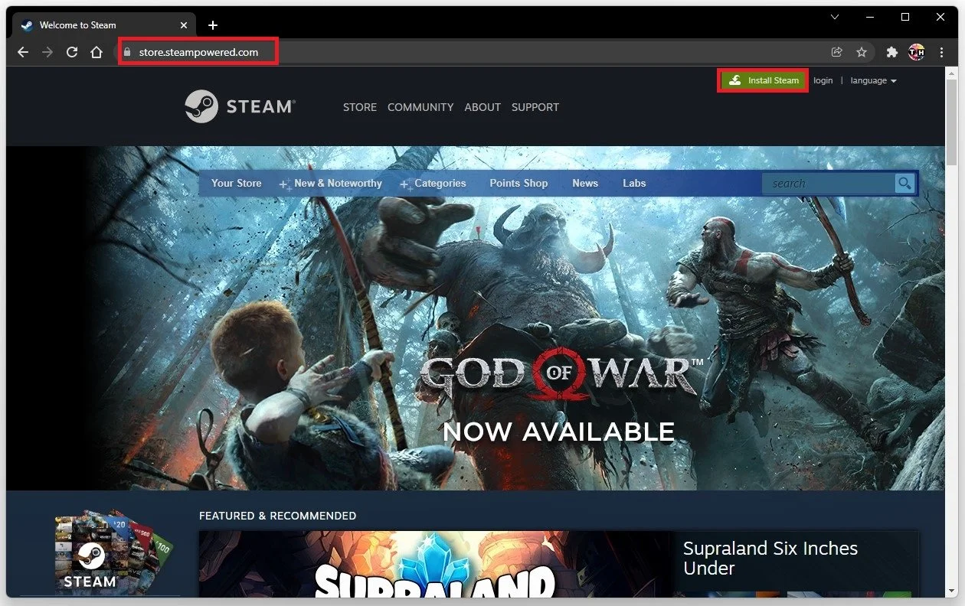Open the ABOUT top navigation item
The height and width of the screenshot is (606, 965).
483,107
